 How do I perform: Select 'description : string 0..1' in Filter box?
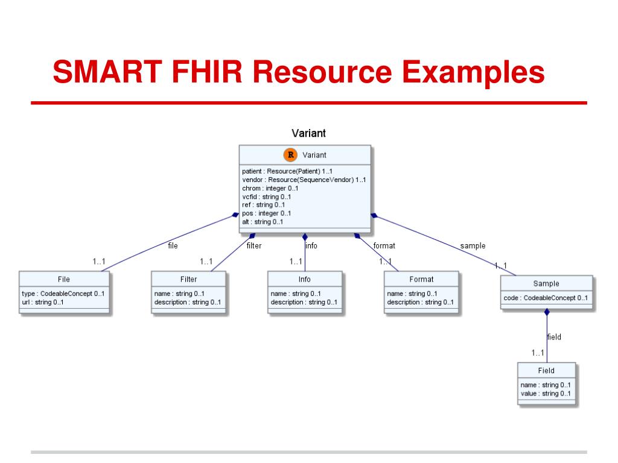[x=188, y=303]
